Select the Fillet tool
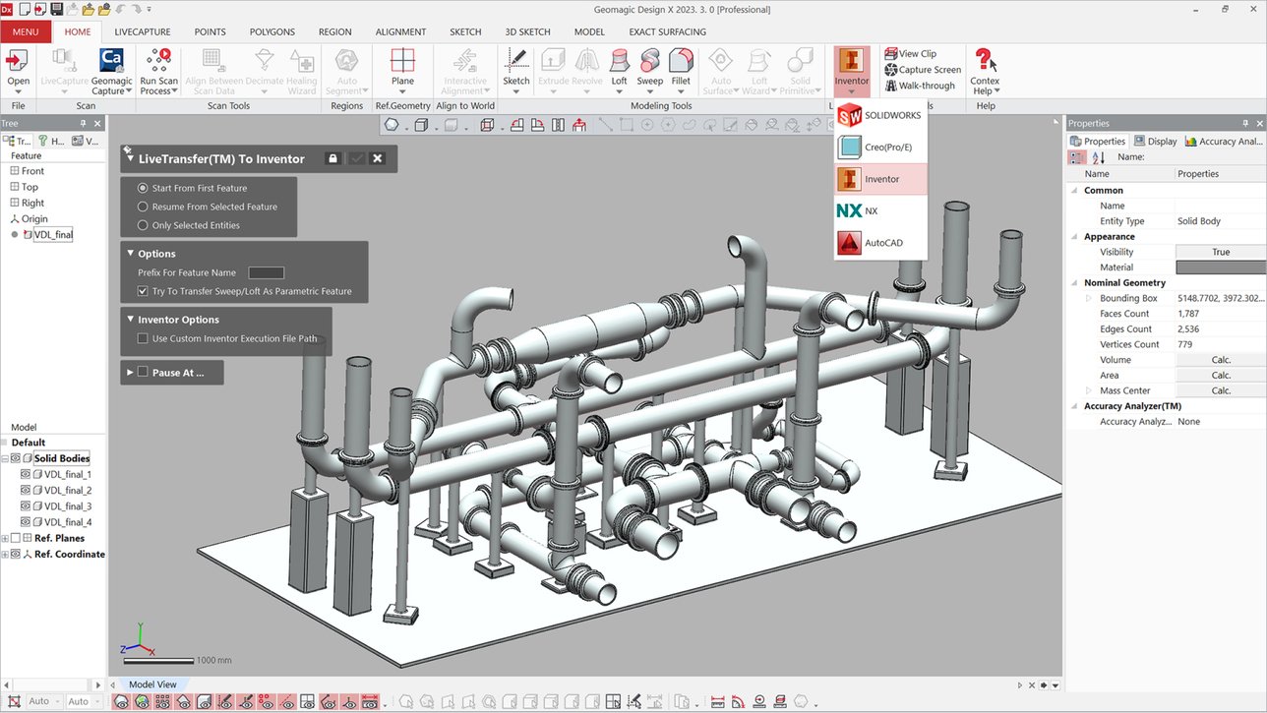The width and height of the screenshot is (1267, 713). click(x=681, y=63)
